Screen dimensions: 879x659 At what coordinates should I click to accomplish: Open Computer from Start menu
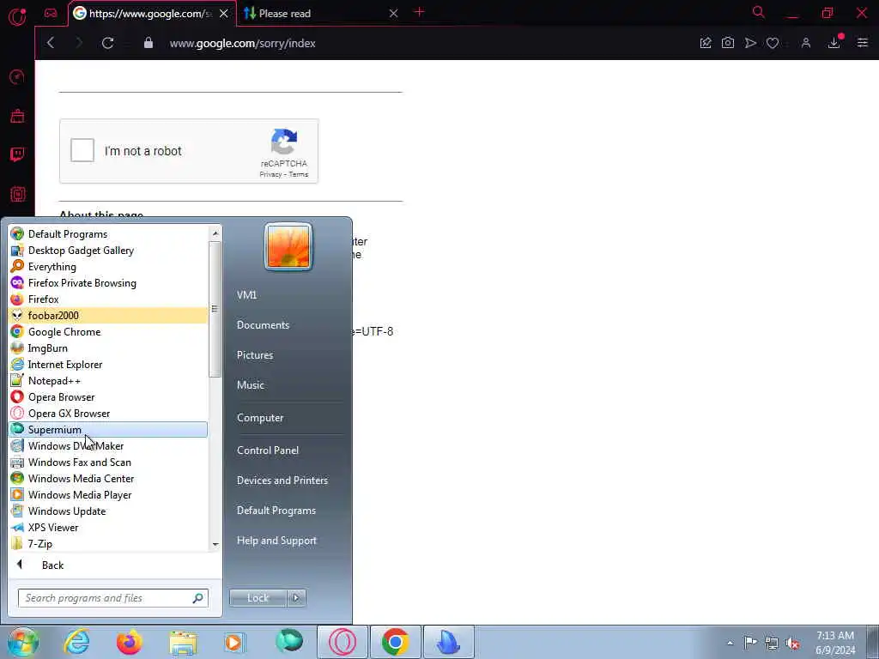(x=260, y=418)
